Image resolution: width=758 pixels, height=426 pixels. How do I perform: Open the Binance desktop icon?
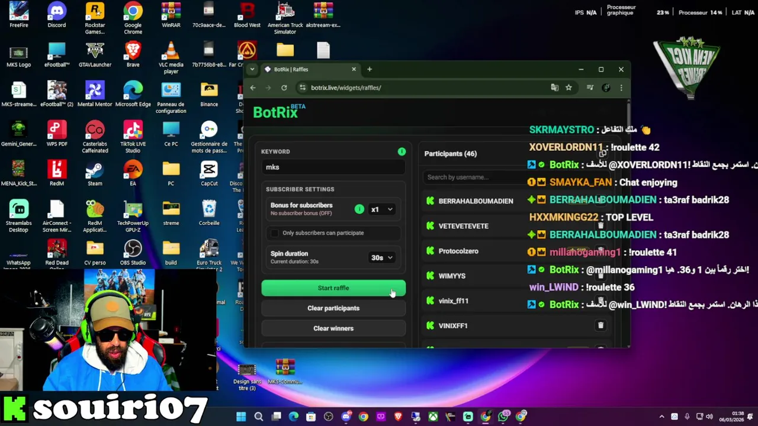coord(209,94)
